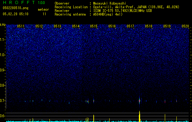Select the A504HB(yagi 4el) antenna text
Image resolution: width=192 pixels, height=122 pixels.
108,14
